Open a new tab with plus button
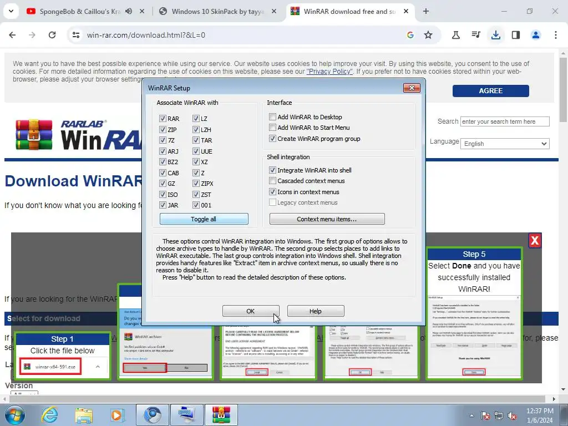Screen dimensions: 568x426 pyautogui.click(x=426, y=11)
